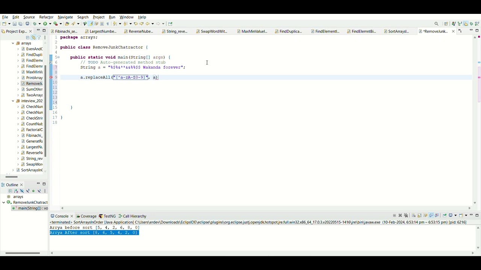Open the Refactor menu
Image resolution: width=481 pixels, height=270 pixels.
[46, 17]
